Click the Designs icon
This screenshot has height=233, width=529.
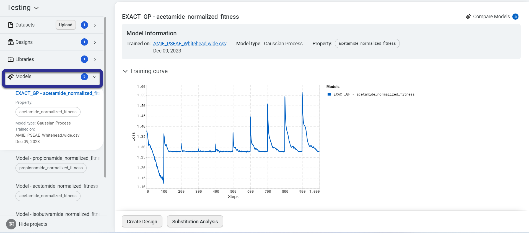(11, 42)
